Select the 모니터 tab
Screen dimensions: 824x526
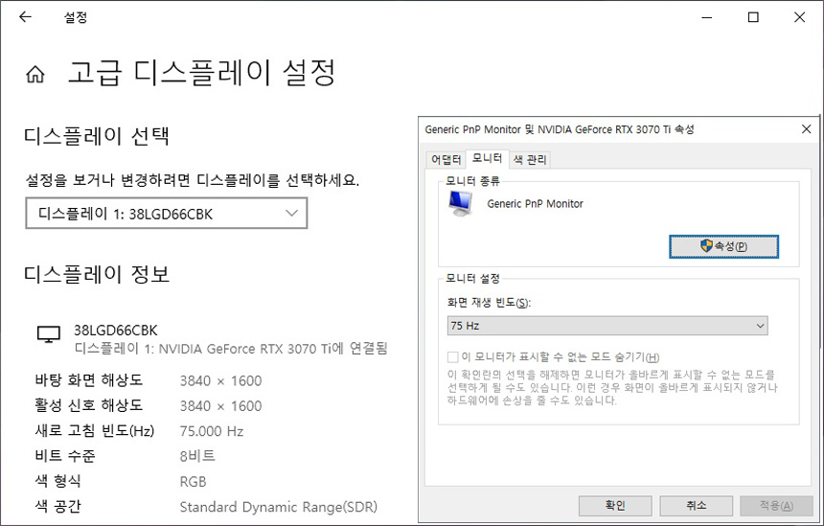[x=487, y=158]
